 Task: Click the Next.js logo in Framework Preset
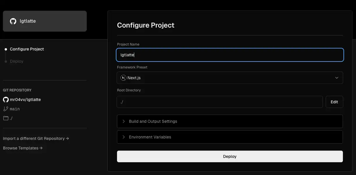click(123, 78)
